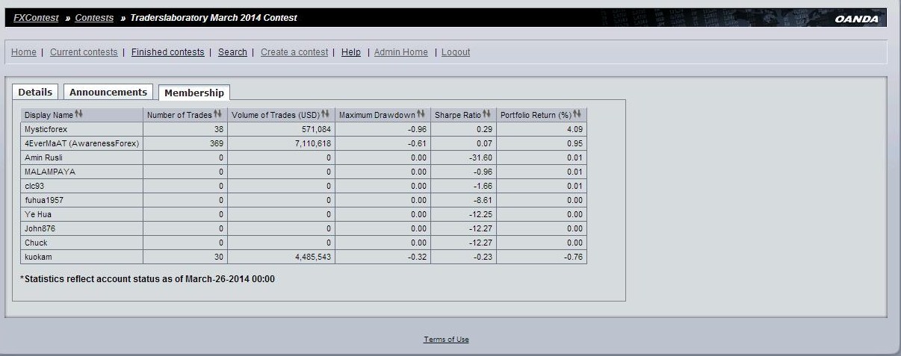
Task: Navigate to Home link
Action: [24, 52]
